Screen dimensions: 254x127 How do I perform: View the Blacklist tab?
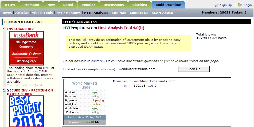click(140, 5)
